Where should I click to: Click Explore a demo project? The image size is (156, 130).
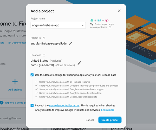(x=16, y=102)
